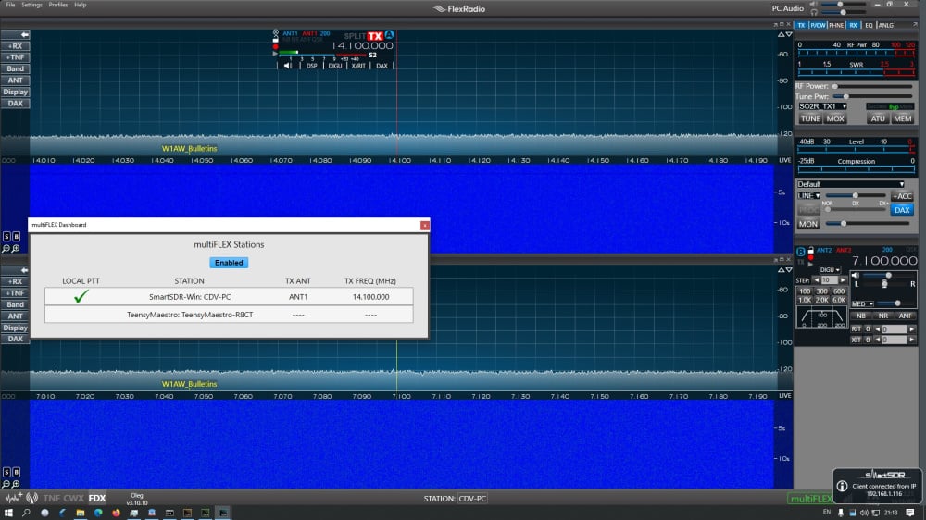926x520 pixels.
Task: Click the upper panadapter S button
Action: point(6,237)
